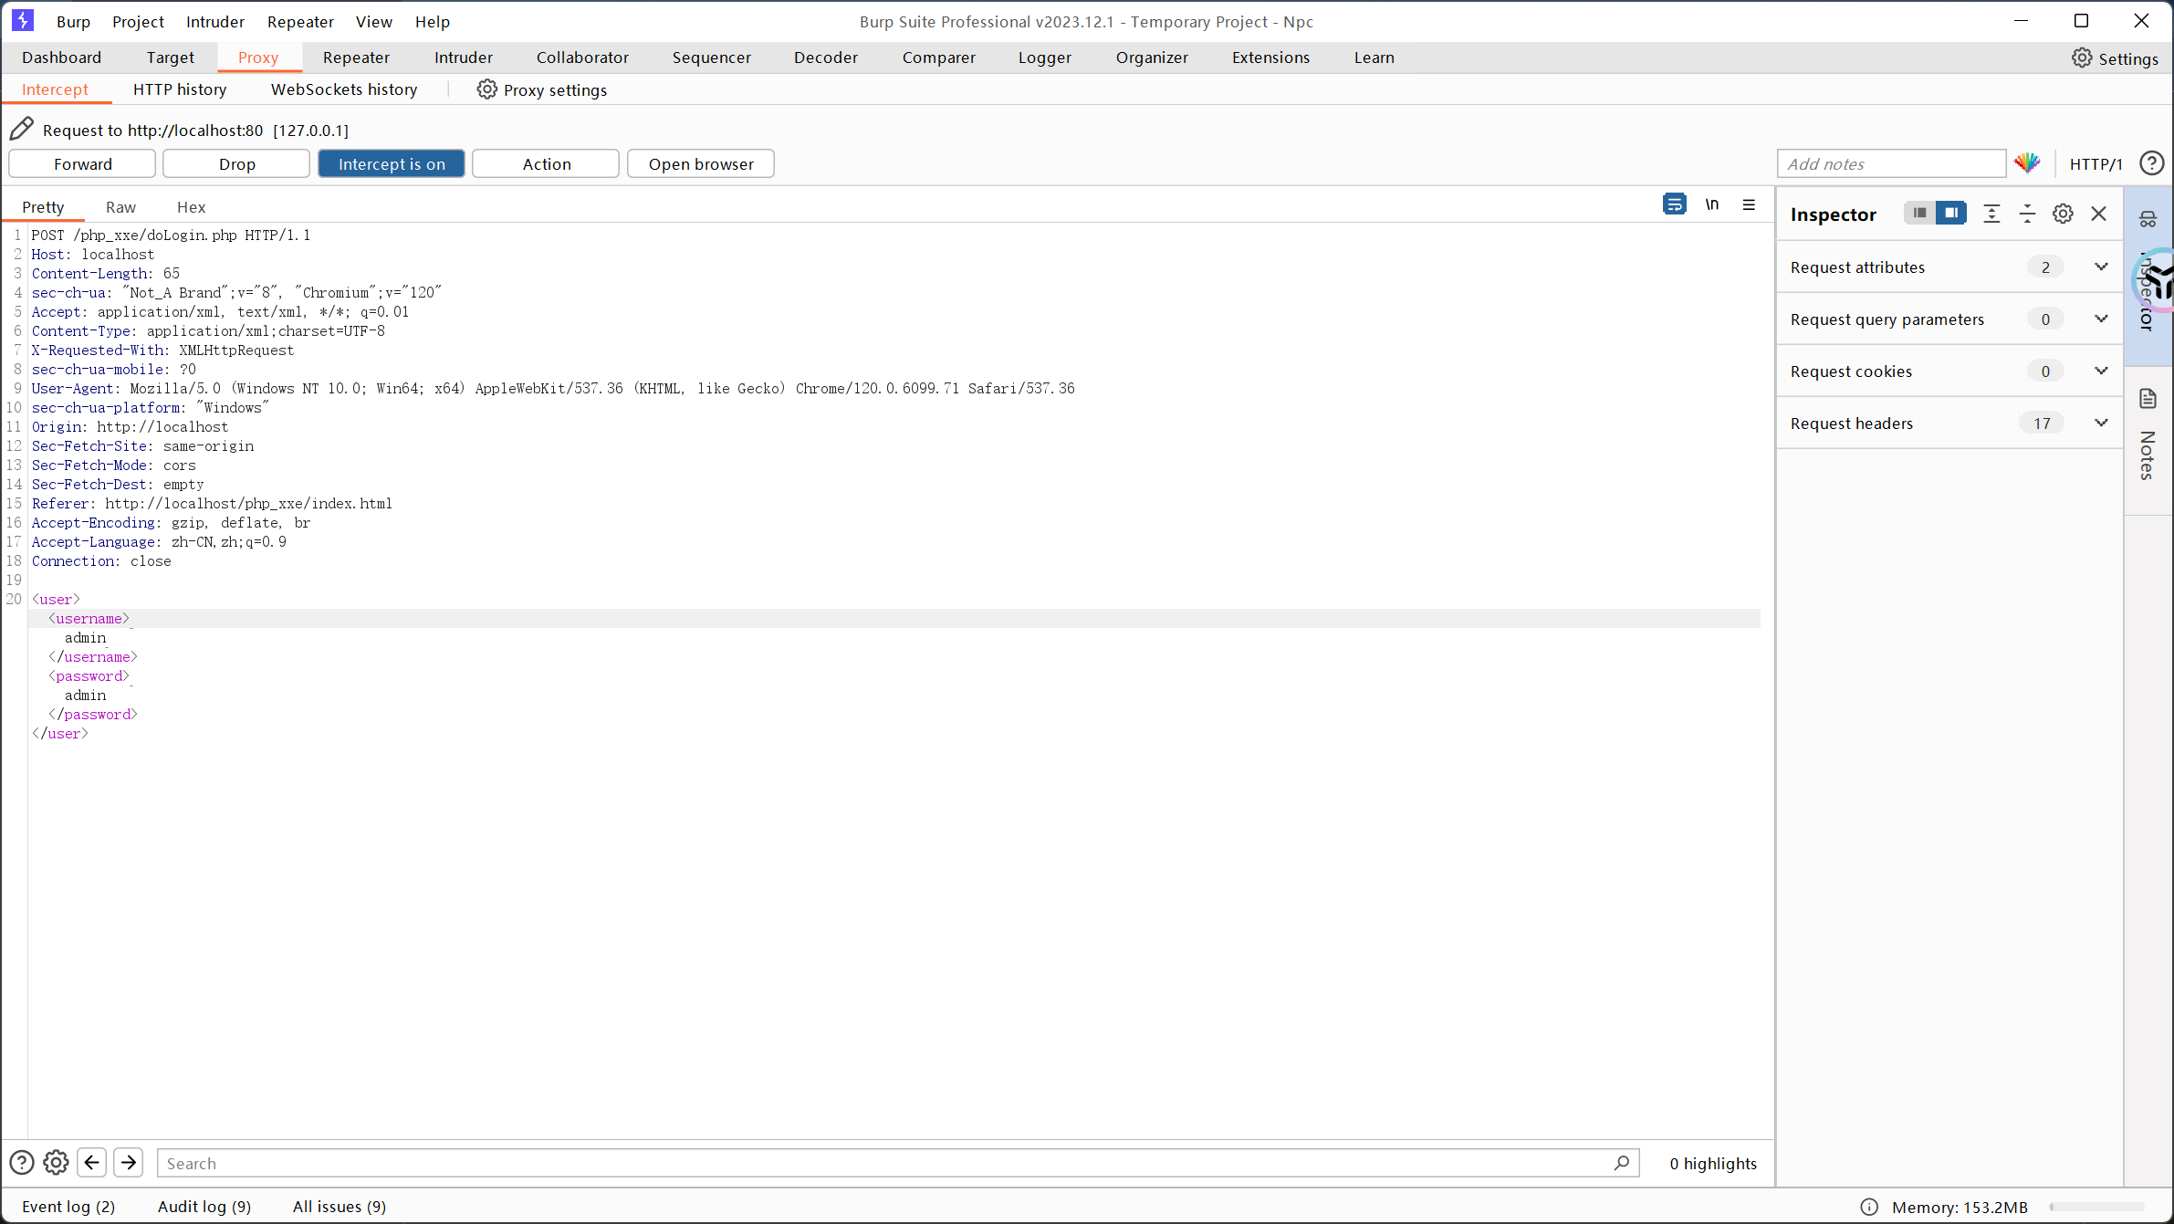2174x1224 pixels.
Task: Open the editor hamburger menu icon
Action: click(x=1749, y=204)
